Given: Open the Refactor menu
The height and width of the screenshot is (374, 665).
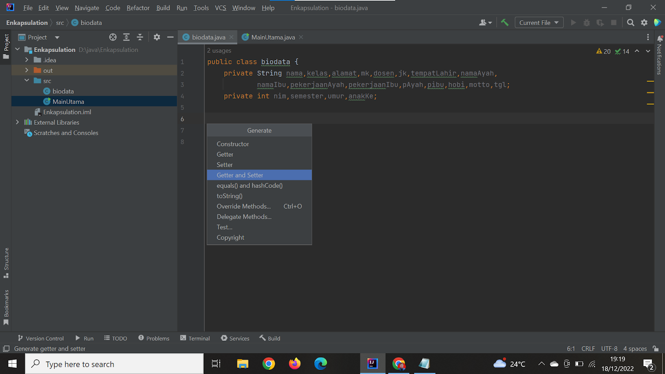Looking at the screenshot, I should click(138, 8).
